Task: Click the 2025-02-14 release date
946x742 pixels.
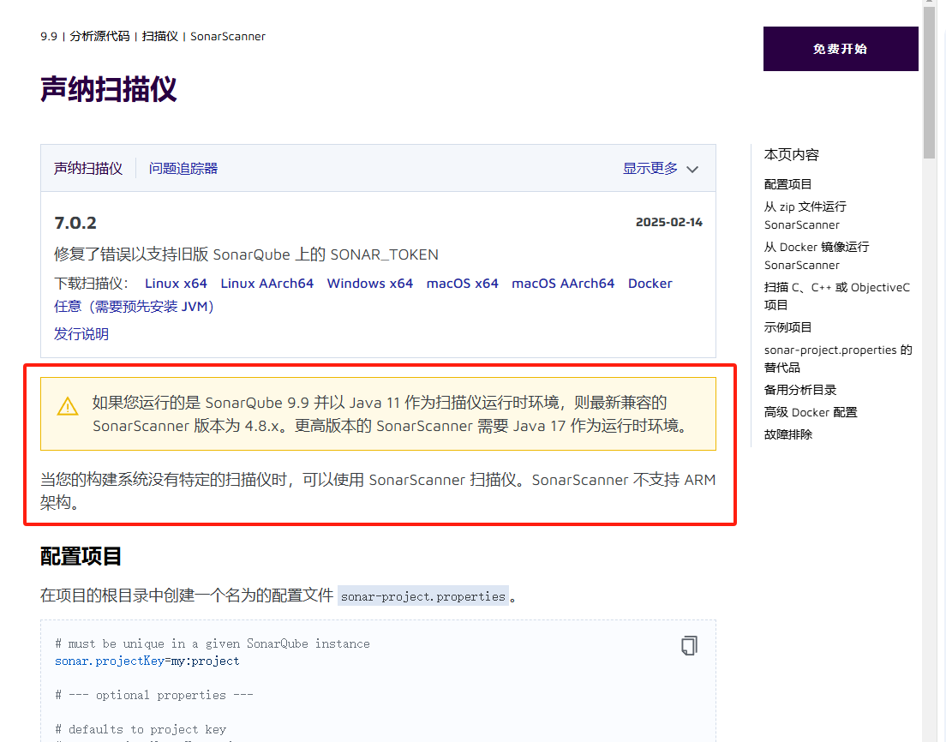Action: pyautogui.click(x=669, y=222)
